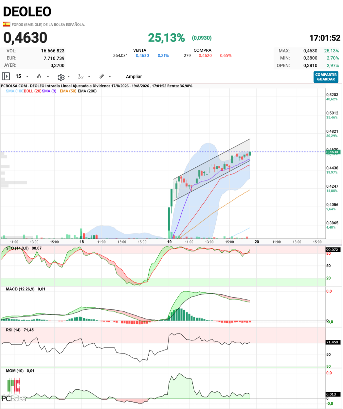The image size is (343, 409).
Task: Click the candlestick chart type icon
Action: (x=39, y=76)
